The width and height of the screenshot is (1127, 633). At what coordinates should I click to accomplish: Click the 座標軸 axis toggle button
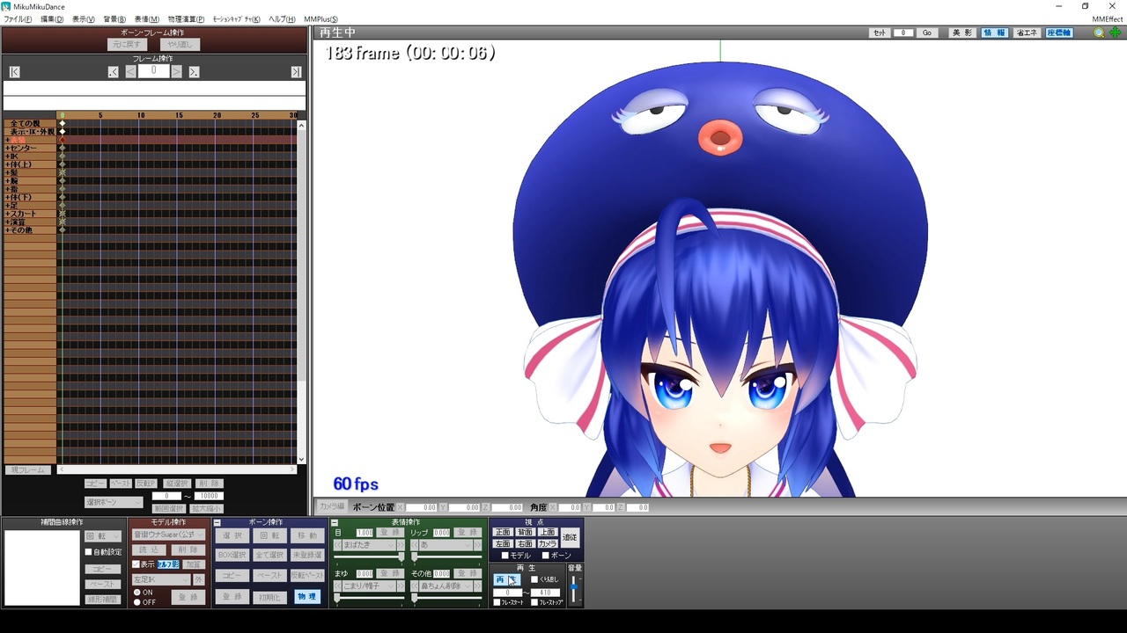(x=1059, y=33)
